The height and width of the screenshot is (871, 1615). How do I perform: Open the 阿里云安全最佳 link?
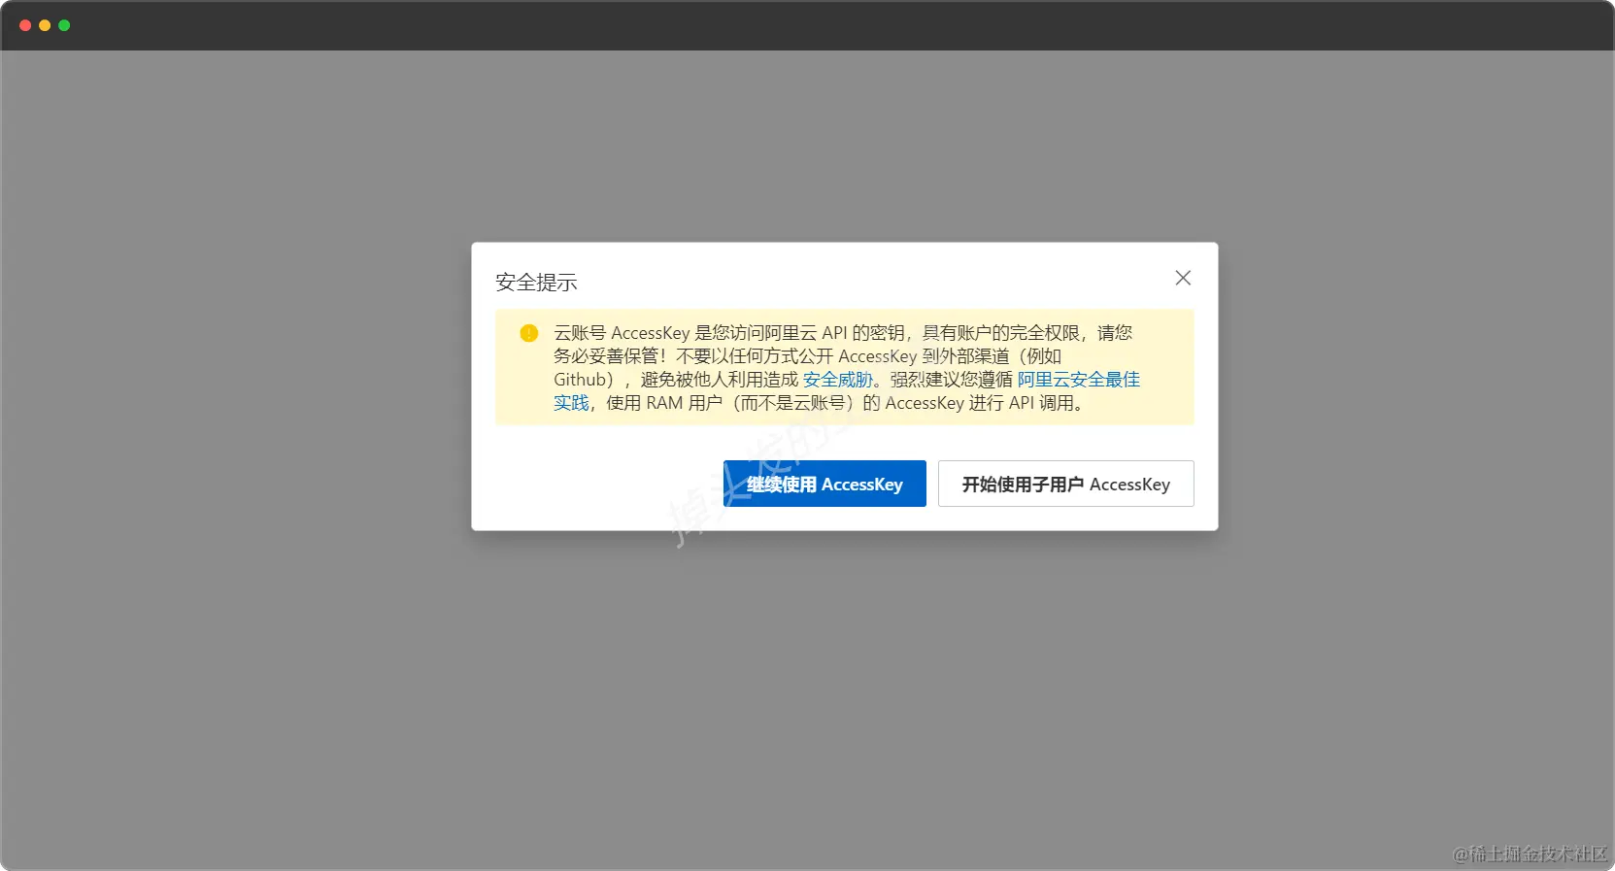coord(1078,380)
